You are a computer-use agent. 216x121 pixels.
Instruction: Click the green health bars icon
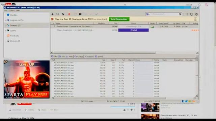pos(152,27)
